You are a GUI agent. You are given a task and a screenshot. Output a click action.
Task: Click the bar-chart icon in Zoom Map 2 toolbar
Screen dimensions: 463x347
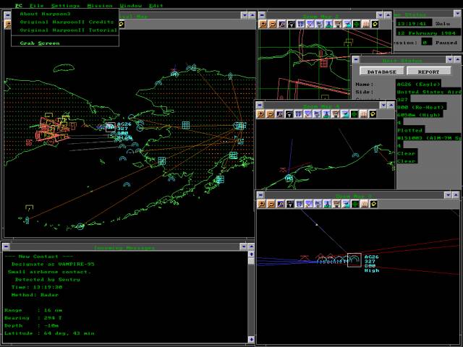(x=365, y=24)
